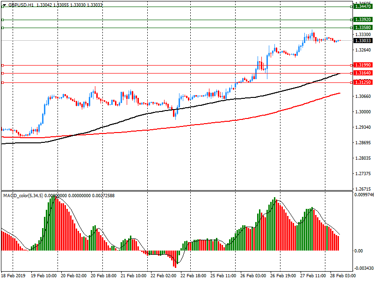Select the 1.31250 red support price label
The image size is (374, 281).
pos(363,82)
